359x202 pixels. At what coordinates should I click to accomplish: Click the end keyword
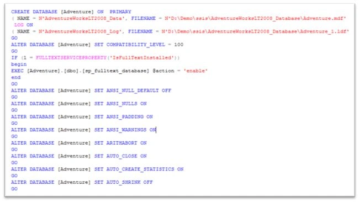[16, 77]
